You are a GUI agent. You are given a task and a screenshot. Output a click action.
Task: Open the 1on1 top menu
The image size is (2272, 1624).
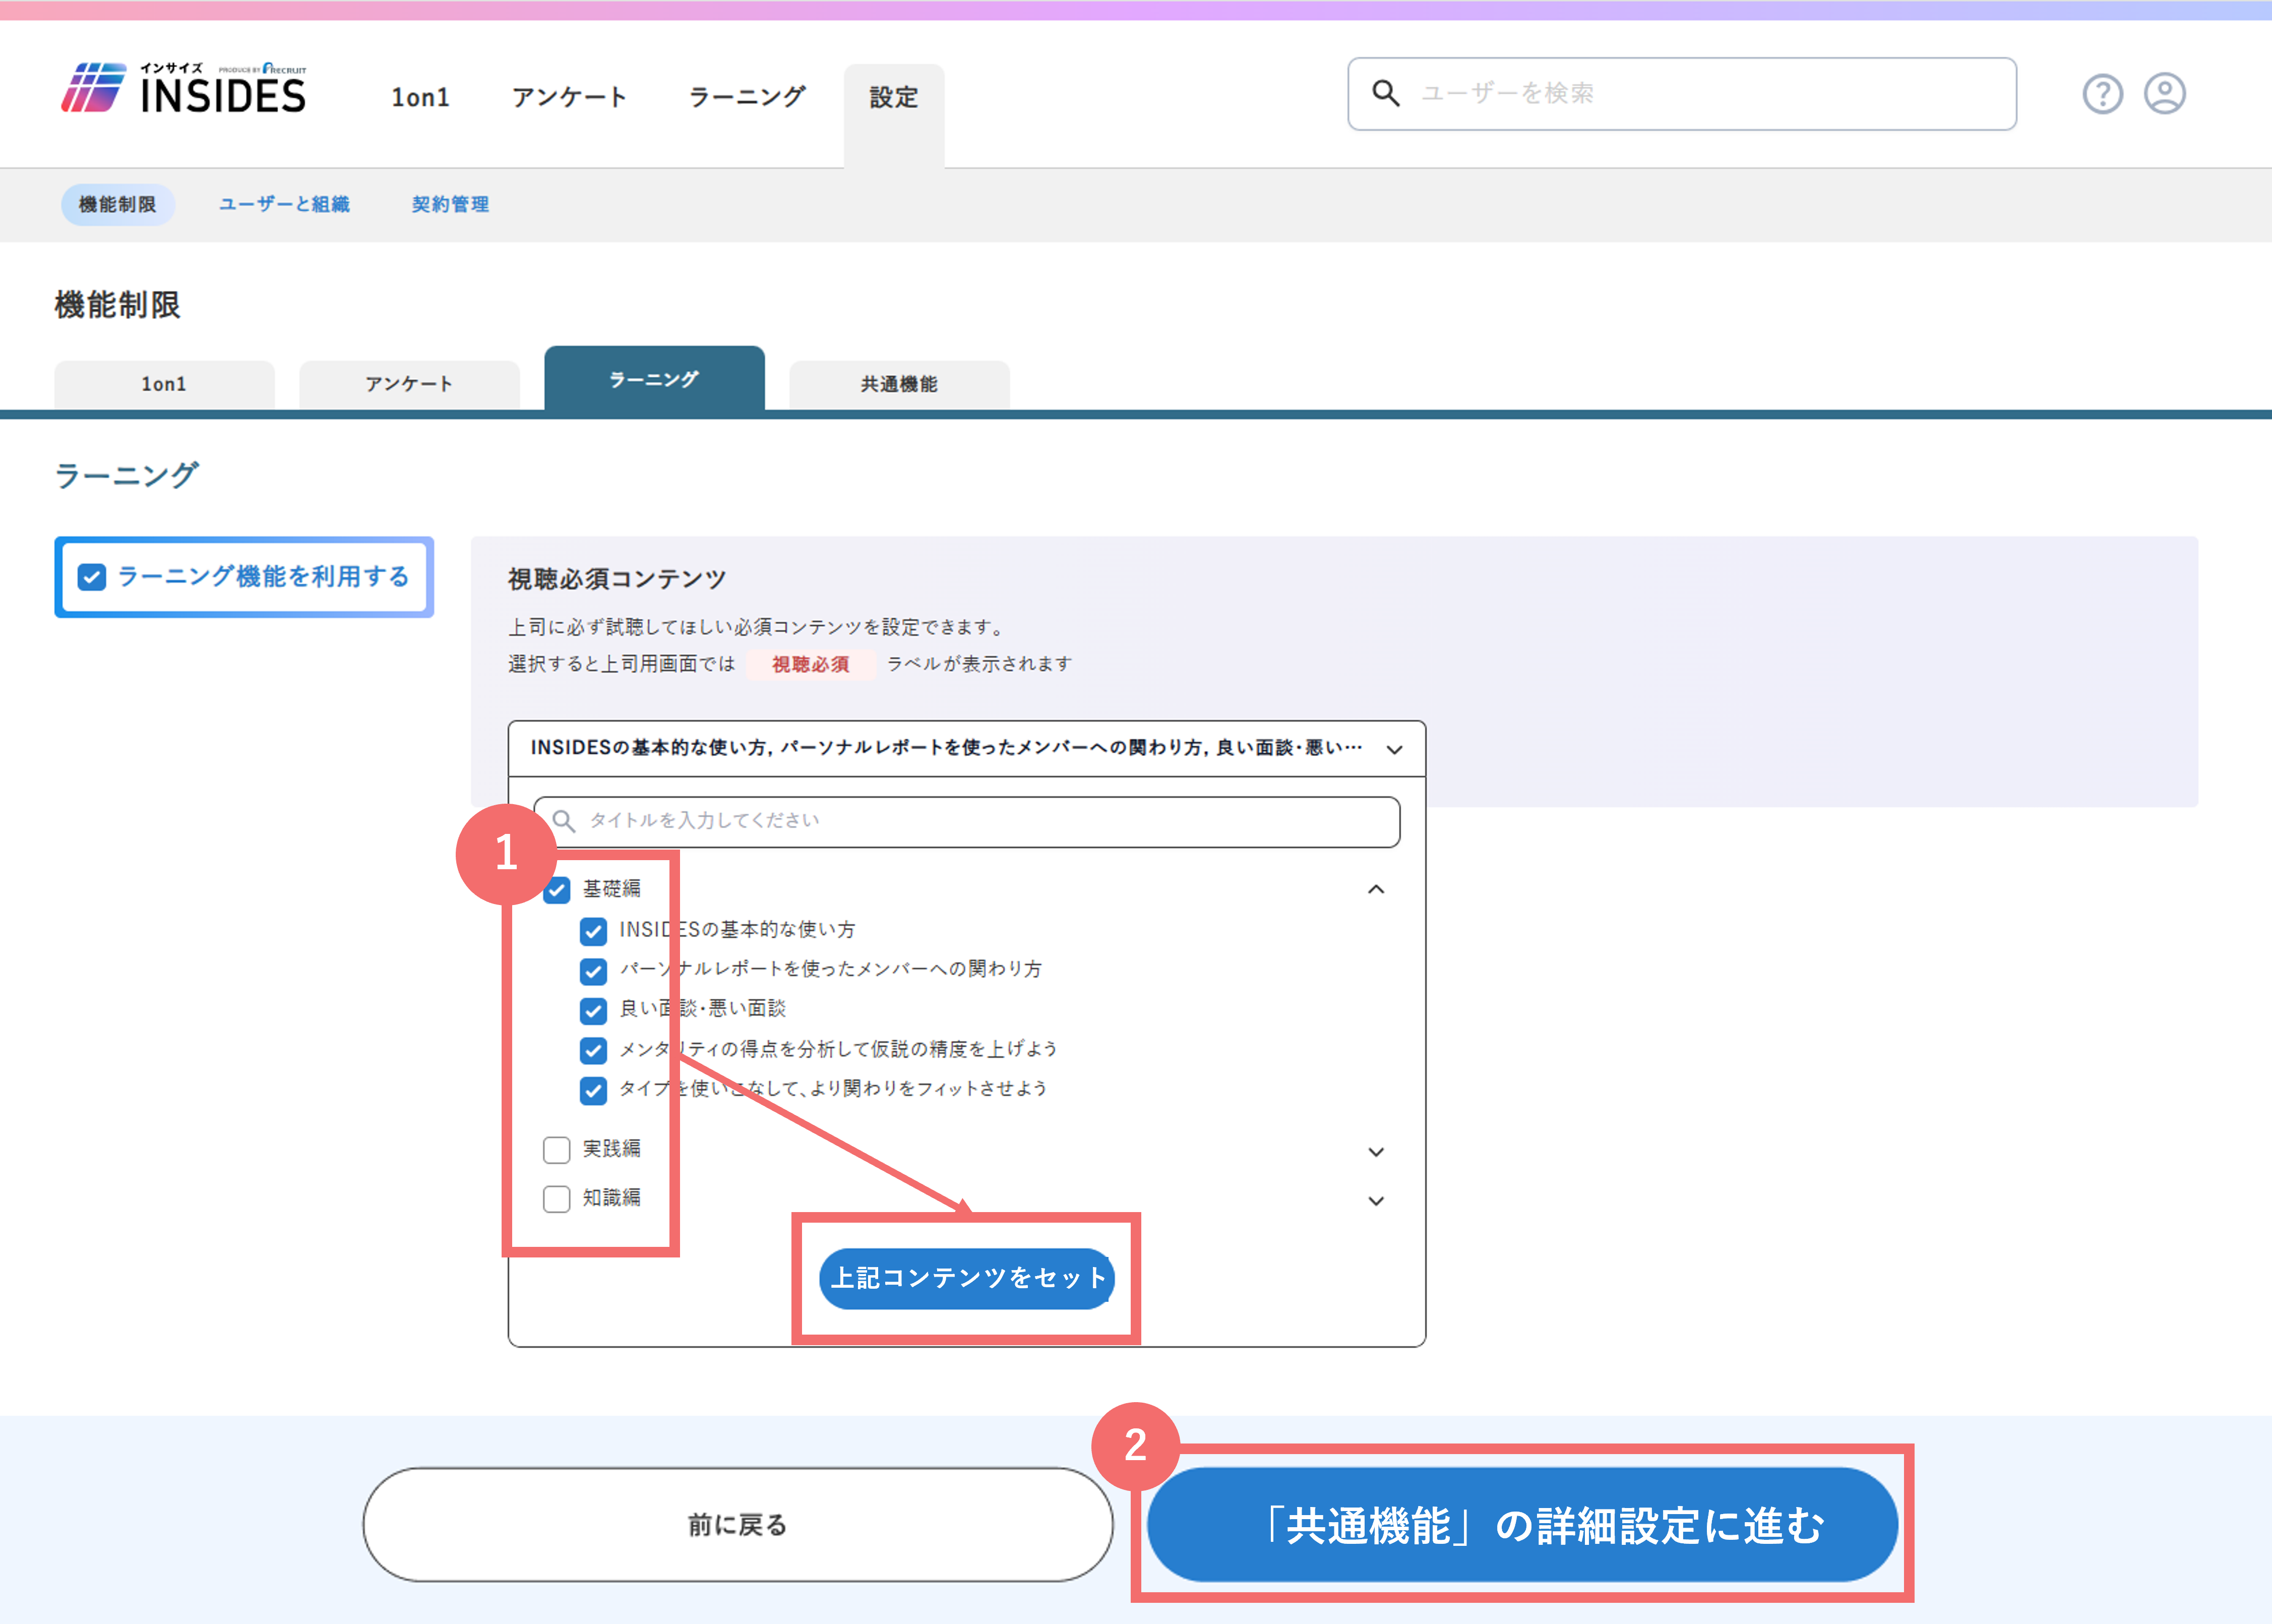point(420,97)
